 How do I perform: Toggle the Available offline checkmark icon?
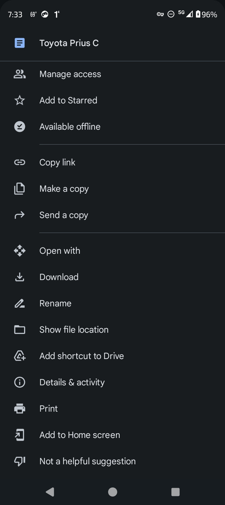[20, 127]
